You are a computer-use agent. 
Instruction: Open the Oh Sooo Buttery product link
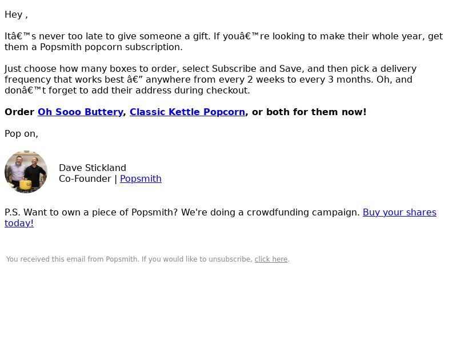(x=80, y=112)
